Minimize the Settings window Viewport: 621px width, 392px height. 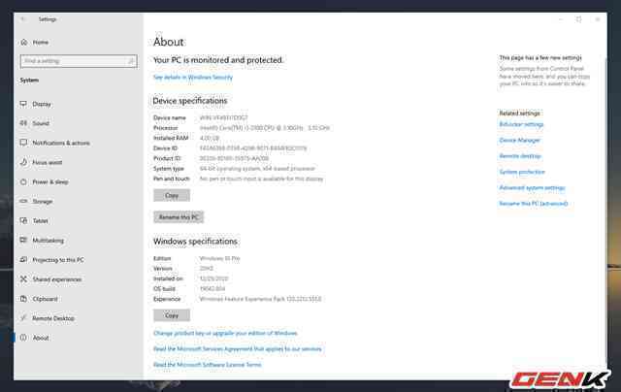click(561, 19)
